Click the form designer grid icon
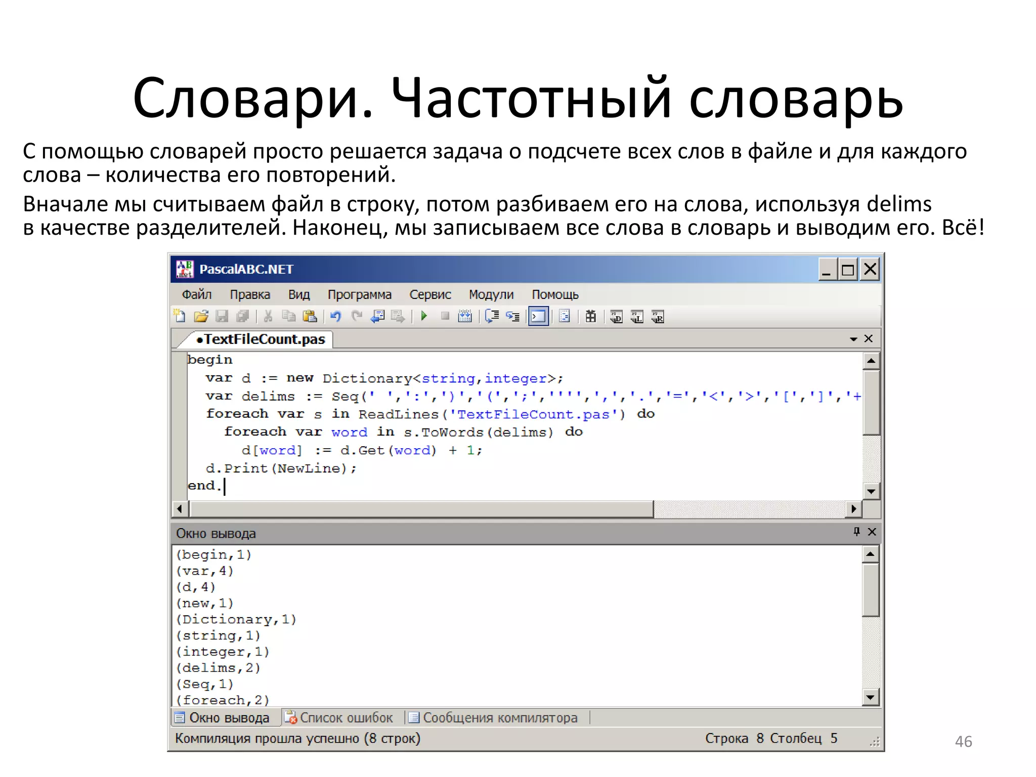 point(590,316)
